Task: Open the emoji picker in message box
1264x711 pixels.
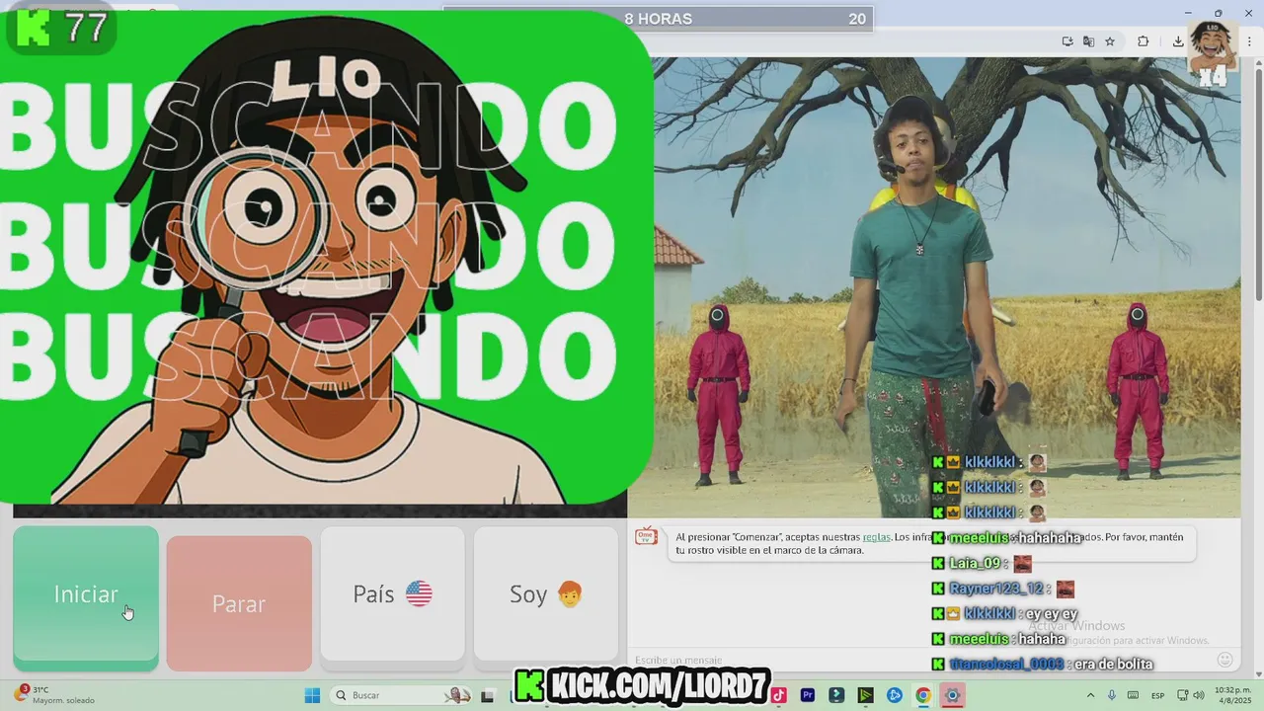Action: click(x=1224, y=660)
